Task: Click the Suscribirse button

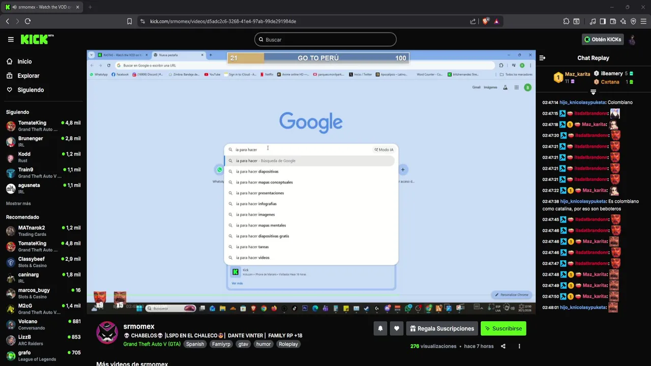Action: tap(504, 328)
